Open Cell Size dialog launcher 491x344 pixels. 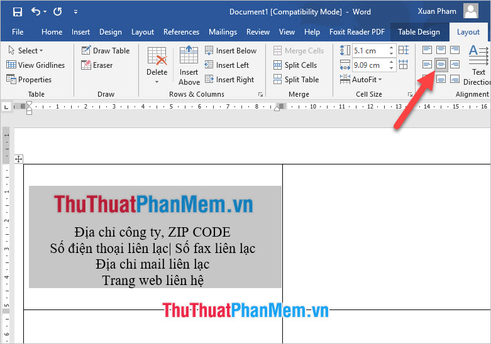pos(410,94)
